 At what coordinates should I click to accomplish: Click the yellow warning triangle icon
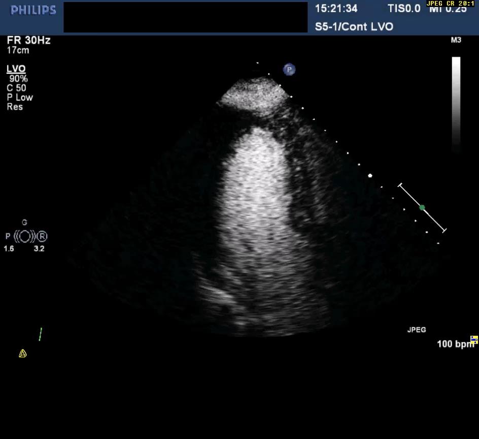tap(23, 354)
